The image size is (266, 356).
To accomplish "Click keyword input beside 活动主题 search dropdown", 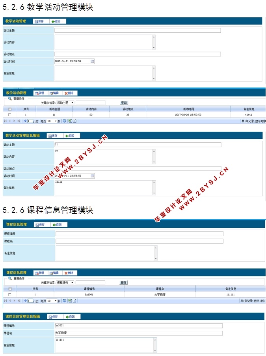I will point(91,103).
